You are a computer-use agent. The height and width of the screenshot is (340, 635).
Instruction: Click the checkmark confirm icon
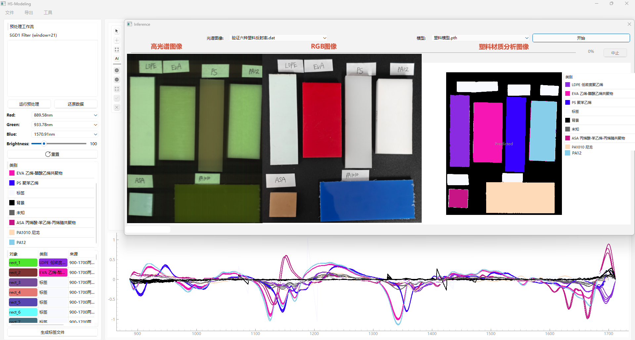tap(117, 98)
